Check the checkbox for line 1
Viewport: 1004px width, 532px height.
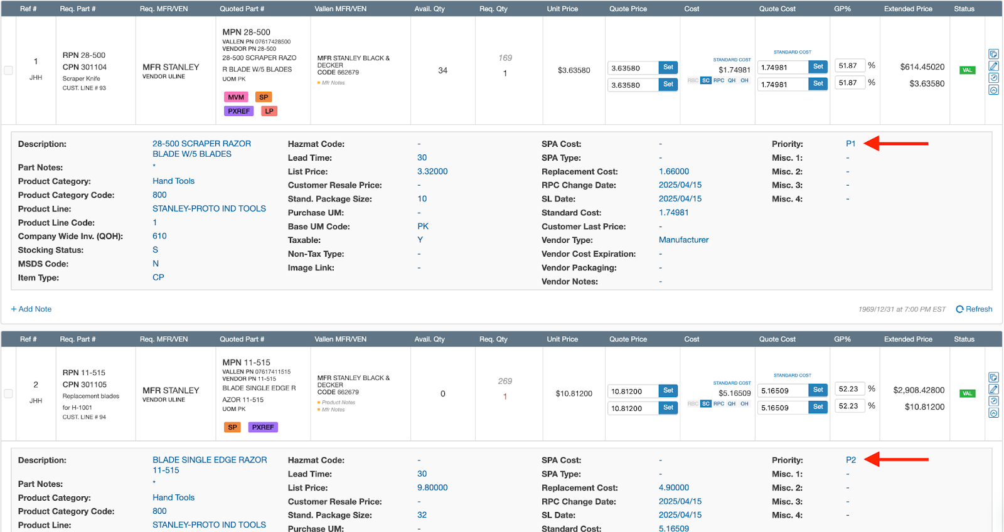[8, 70]
